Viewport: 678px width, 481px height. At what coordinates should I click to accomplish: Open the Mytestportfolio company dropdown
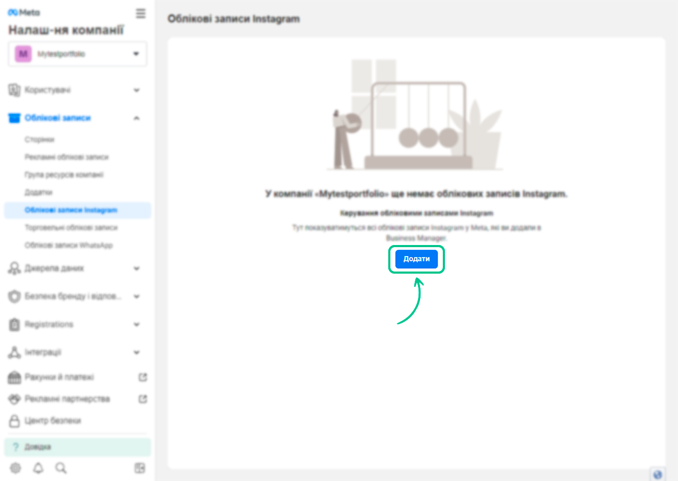click(78, 54)
